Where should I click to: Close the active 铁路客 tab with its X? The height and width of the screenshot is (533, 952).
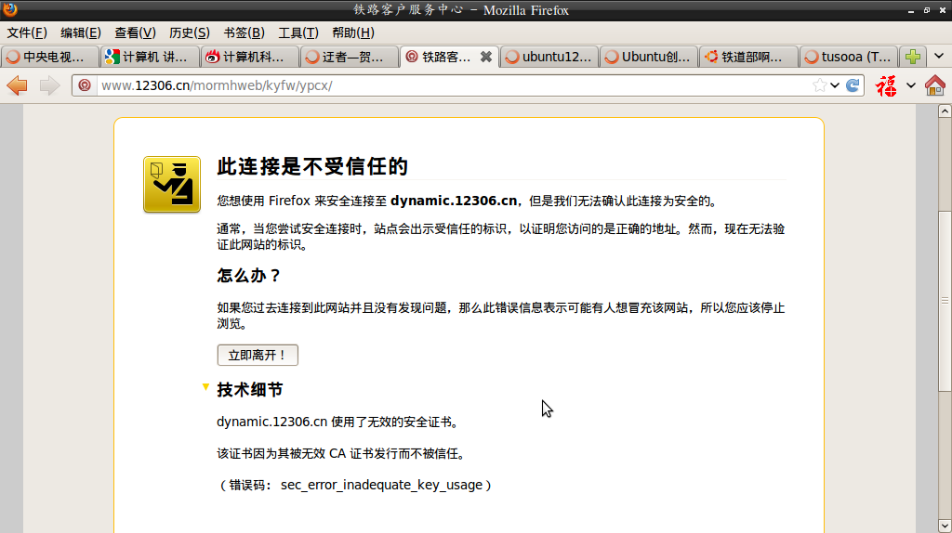coord(485,57)
